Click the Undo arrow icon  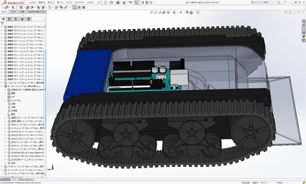point(130,3)
